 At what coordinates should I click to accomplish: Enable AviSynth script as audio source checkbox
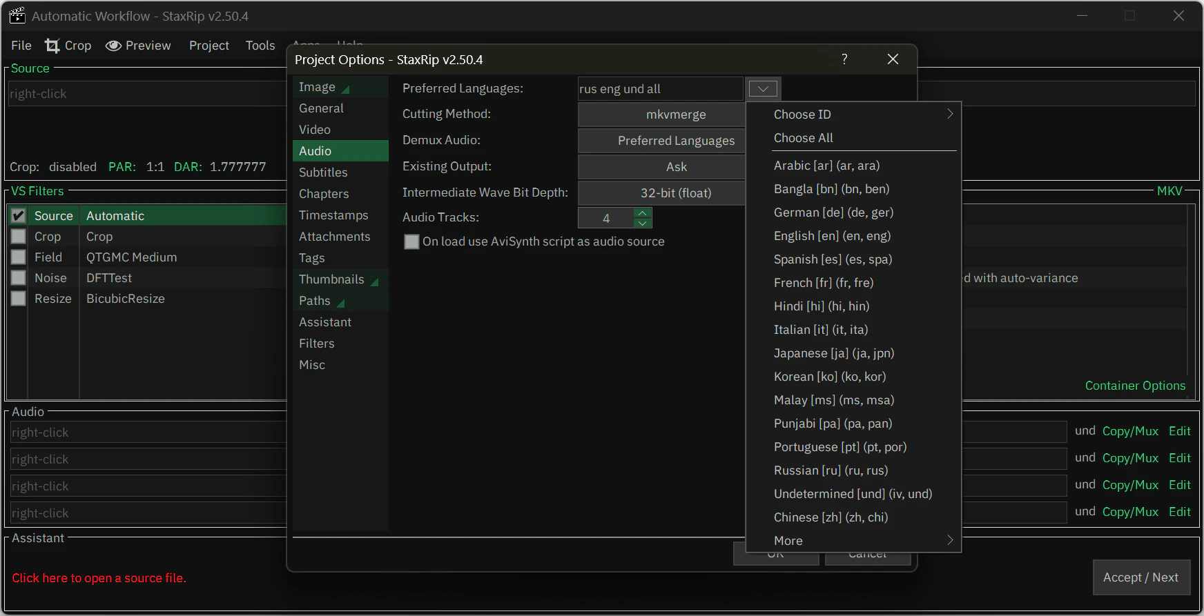click(x=412, y=242)
